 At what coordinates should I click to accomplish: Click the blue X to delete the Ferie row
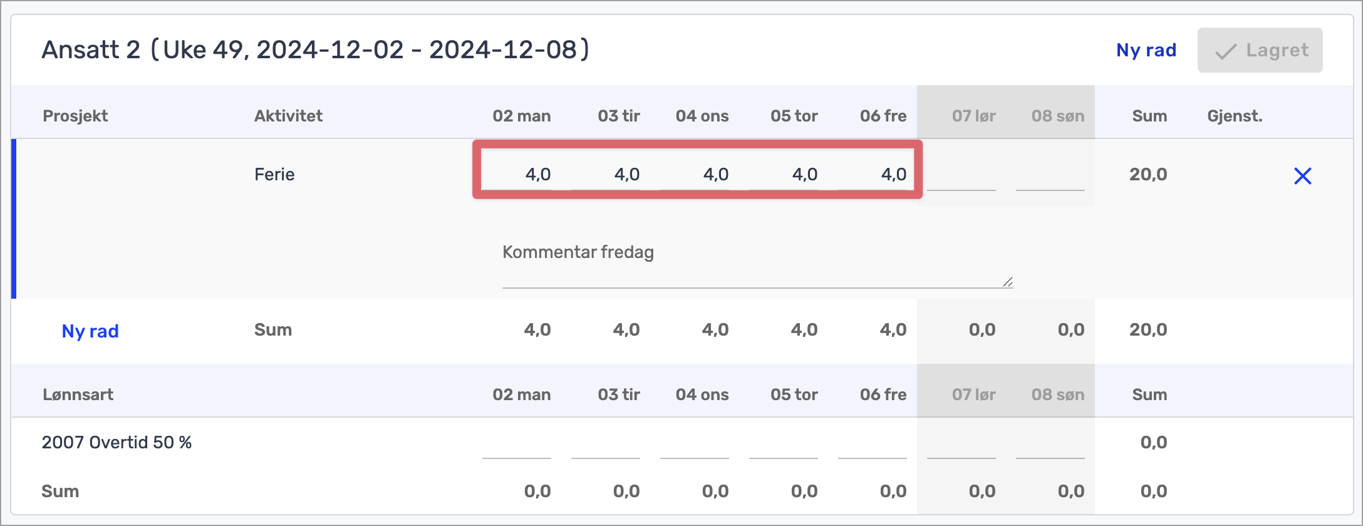pos(1302,176)
